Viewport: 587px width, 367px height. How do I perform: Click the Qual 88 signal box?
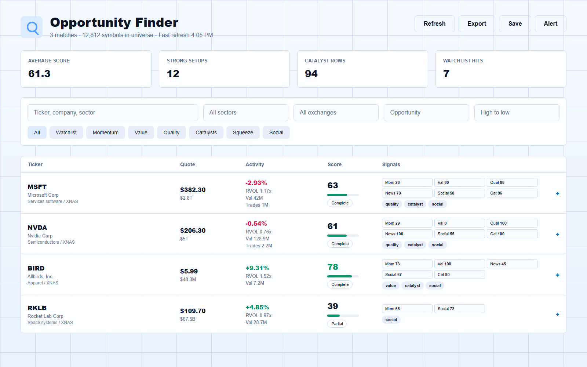[x=512, y=182]
